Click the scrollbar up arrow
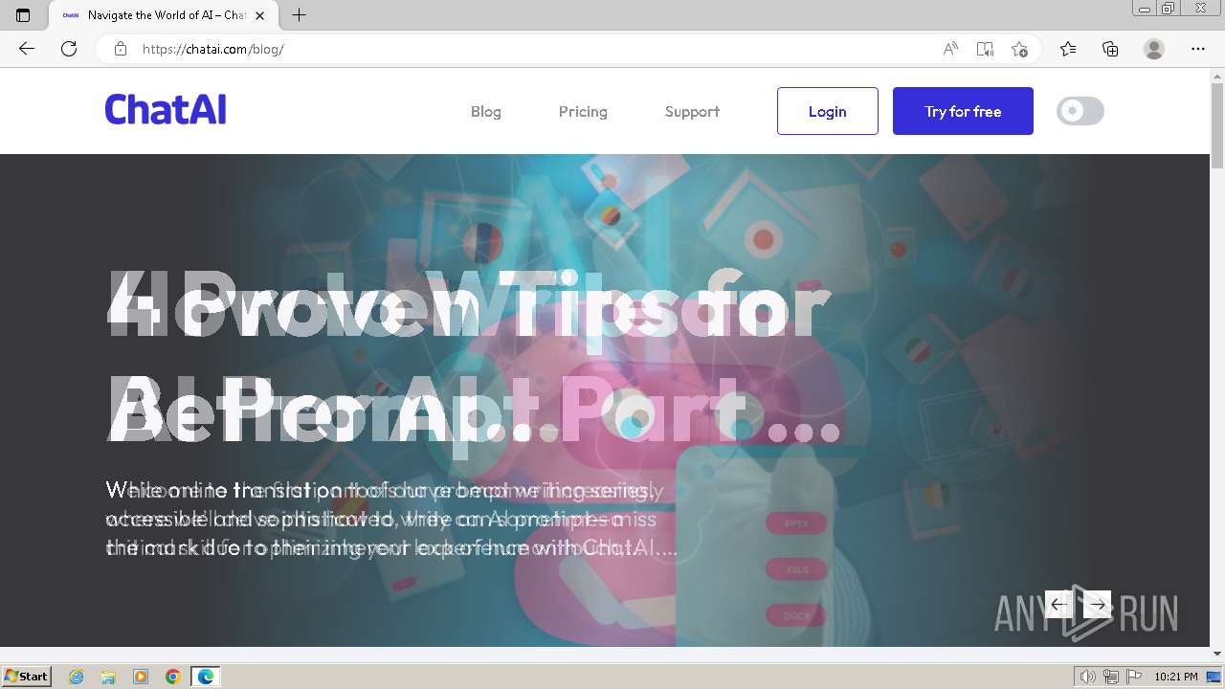 [x=1217, y=76]
